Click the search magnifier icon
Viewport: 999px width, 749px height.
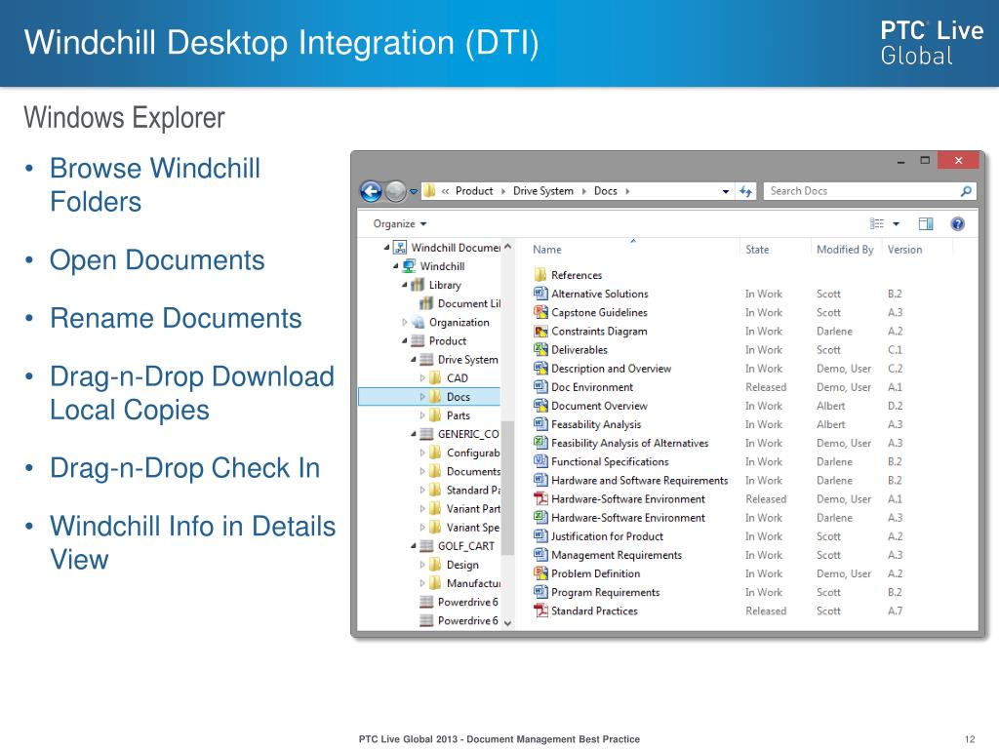pyautogui.click(x=966, y=191)
